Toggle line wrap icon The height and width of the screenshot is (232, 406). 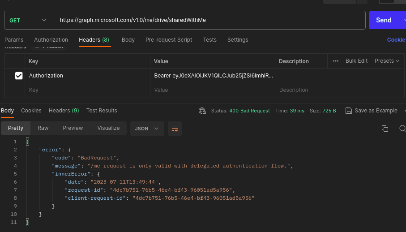tap(175, 129)
